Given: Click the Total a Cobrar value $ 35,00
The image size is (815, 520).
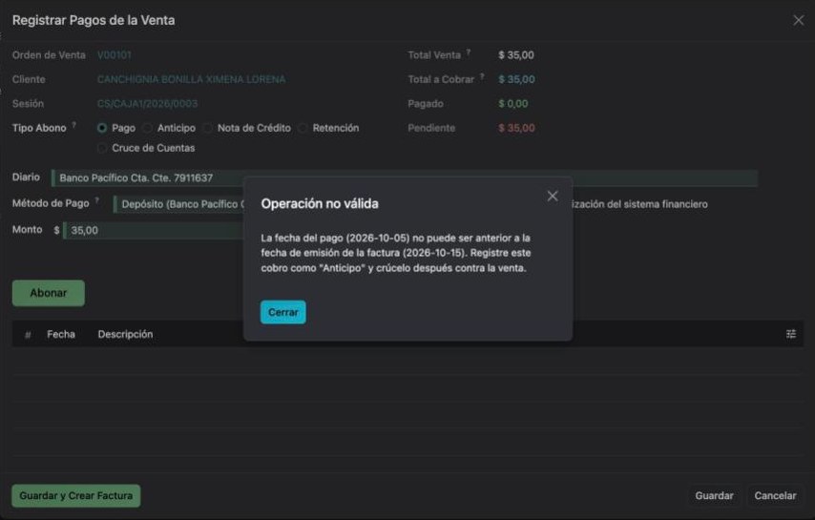Looking at the screenshot, I should pyautogui.click(x=516, y=79).
